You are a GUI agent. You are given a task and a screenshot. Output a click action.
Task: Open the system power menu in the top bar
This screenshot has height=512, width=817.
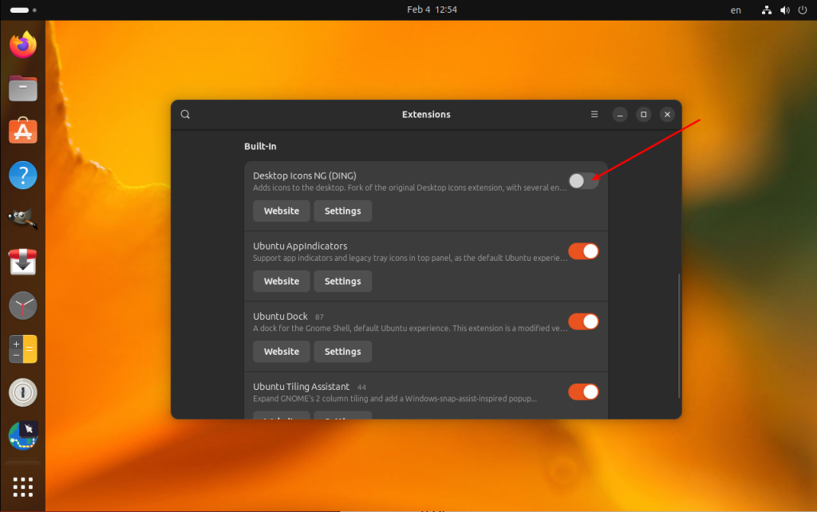click(803, 10)
